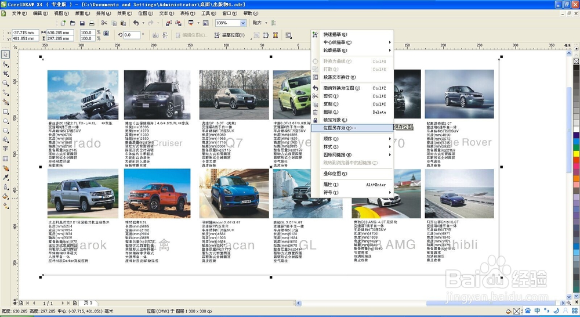Click the Cut scissors toolbar icon

pyautogui.click(x=104, y=23)
